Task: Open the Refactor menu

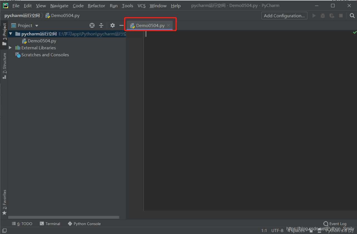Action: pos(96,6)
